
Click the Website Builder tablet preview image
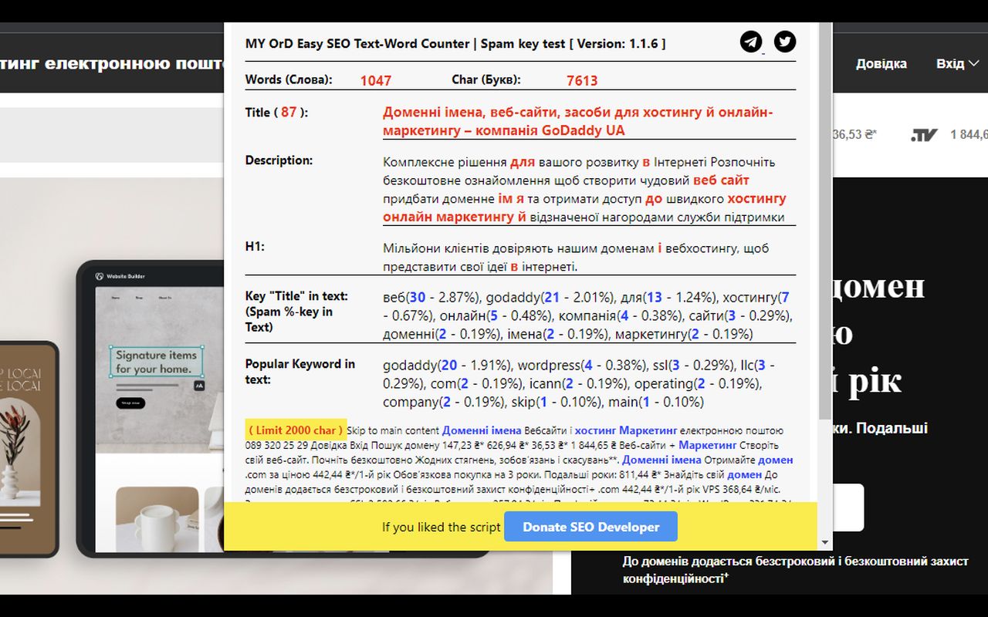pos(284,409)
